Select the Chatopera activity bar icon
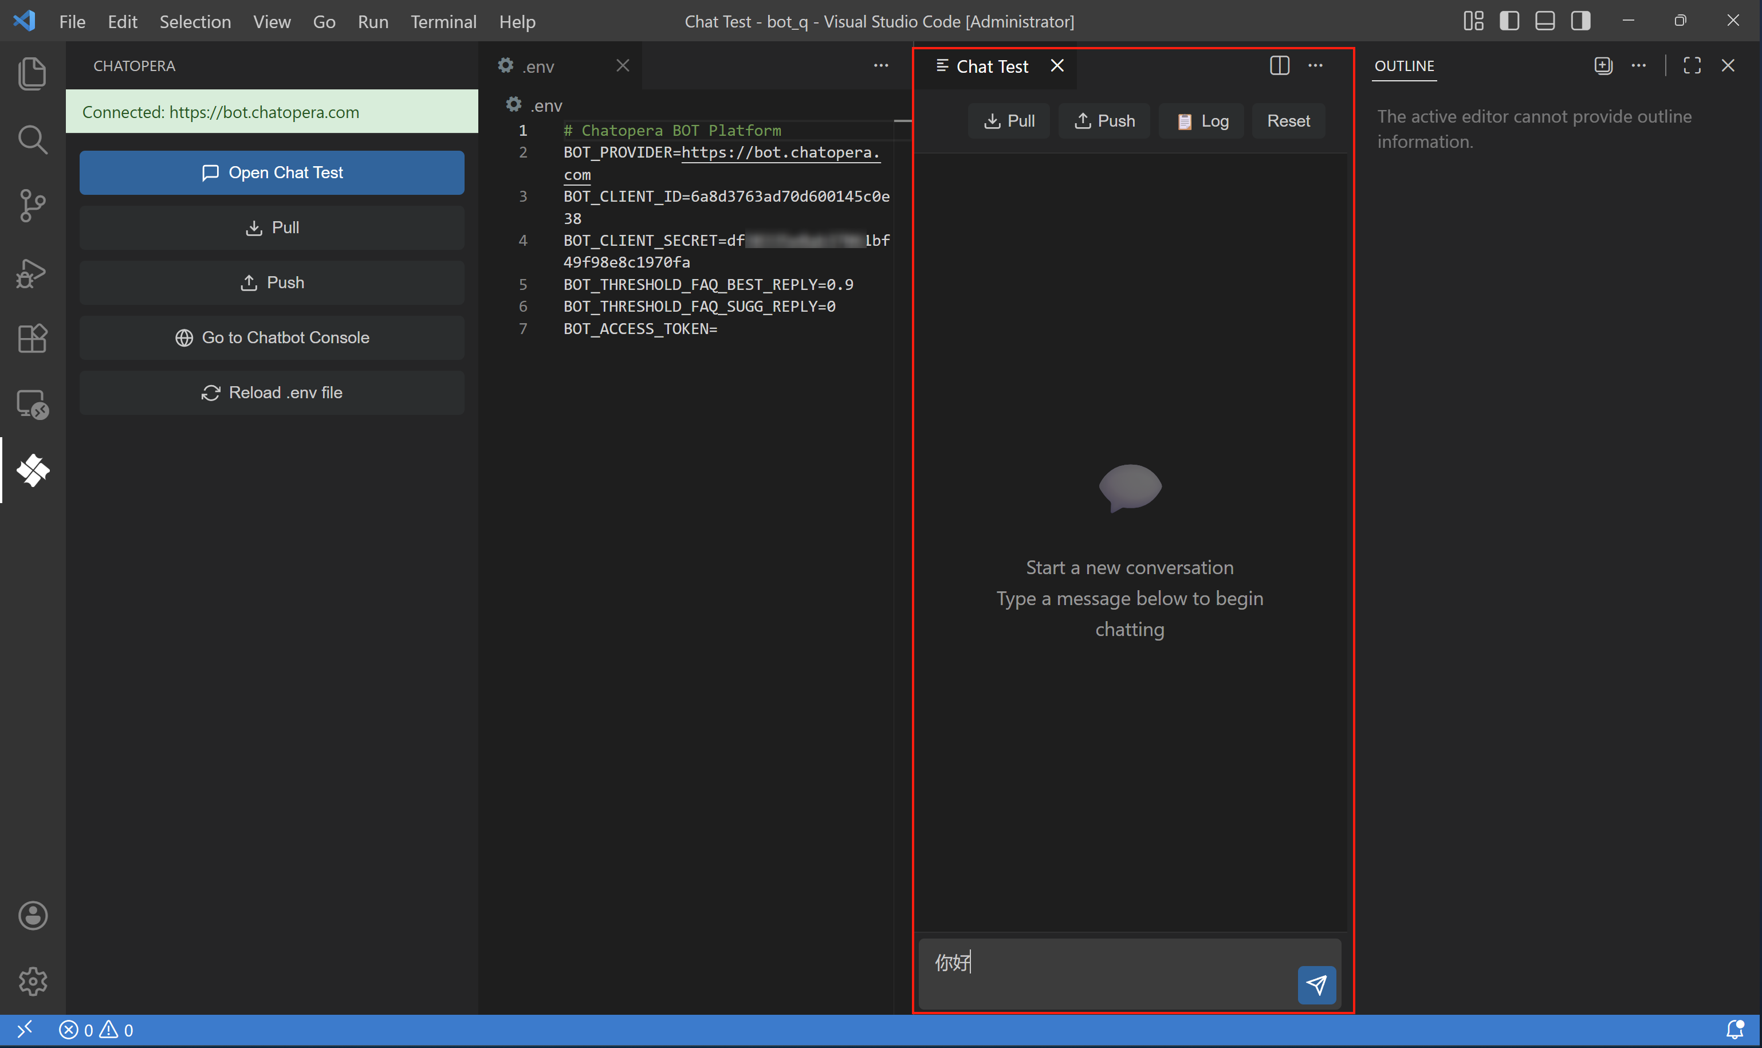The height and width of the screenshot is (1048, 1762). [33, 470]
